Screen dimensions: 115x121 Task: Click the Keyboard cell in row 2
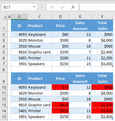(40, 34)
